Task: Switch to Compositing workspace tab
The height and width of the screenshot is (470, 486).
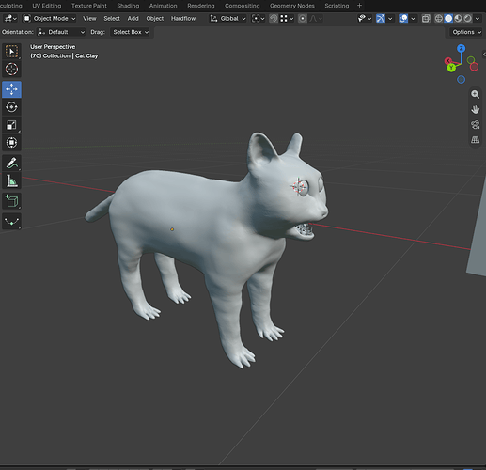Action: click(x=243, y=6)
